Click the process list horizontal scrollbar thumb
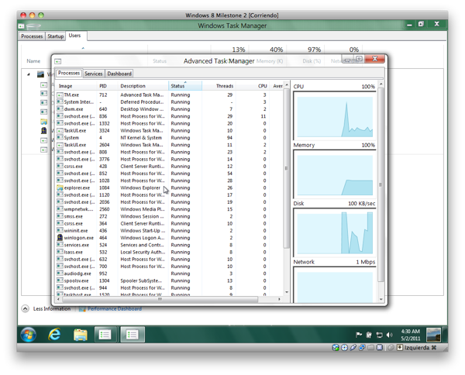The width and height of the screenshot is (465, 375). (x=160, y=299)
